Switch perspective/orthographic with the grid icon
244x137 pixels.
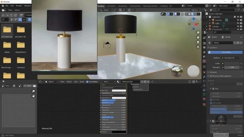(198, 47)
